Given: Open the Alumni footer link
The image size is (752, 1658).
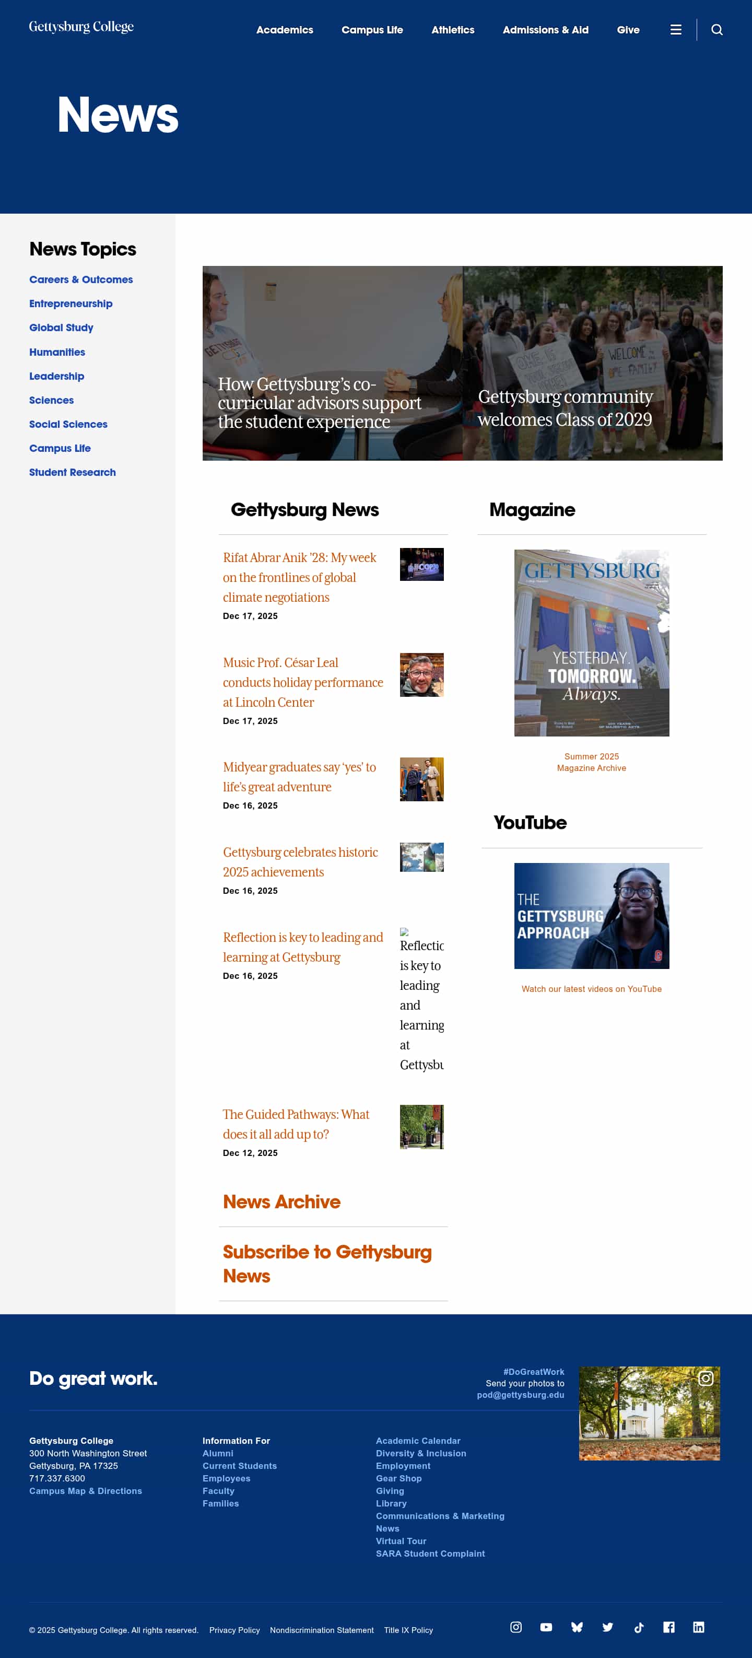Looking at the screenshot, I should pyautogui.click(x=218, y=1453).
